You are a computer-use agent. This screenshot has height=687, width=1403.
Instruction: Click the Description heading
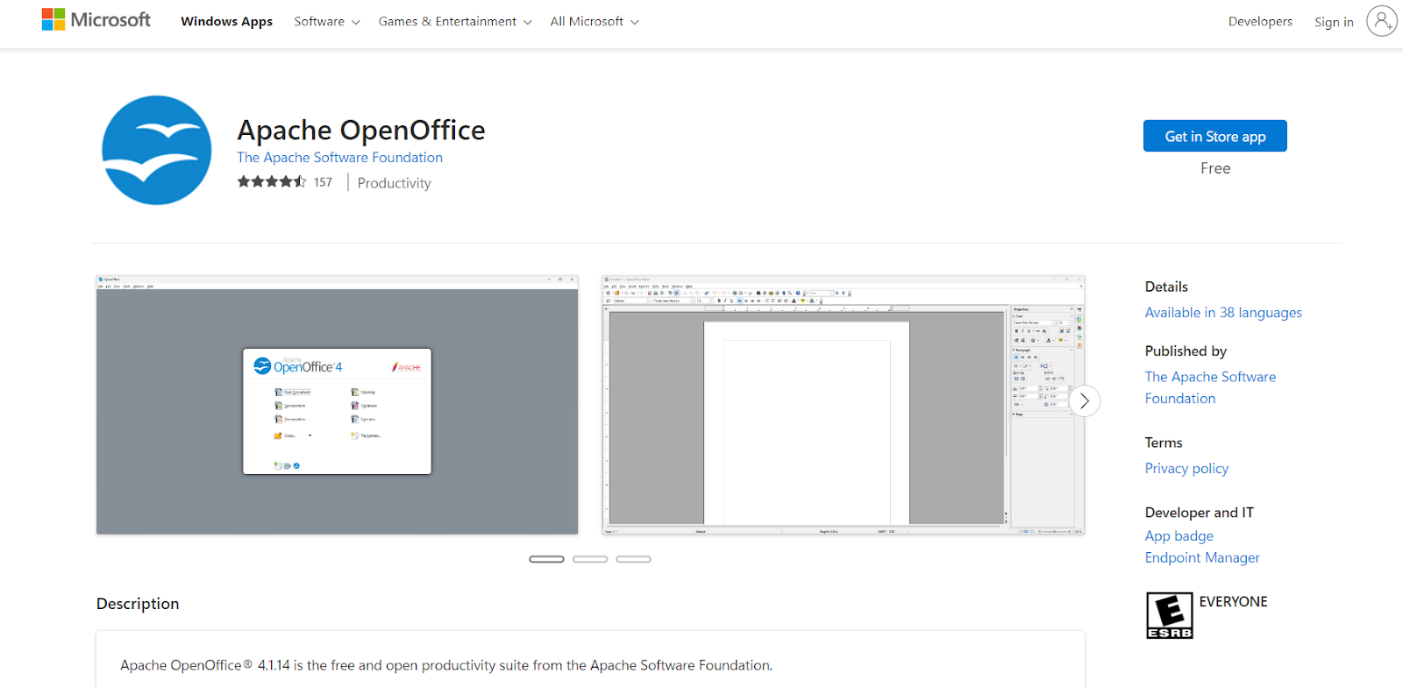tap(138, 604)
